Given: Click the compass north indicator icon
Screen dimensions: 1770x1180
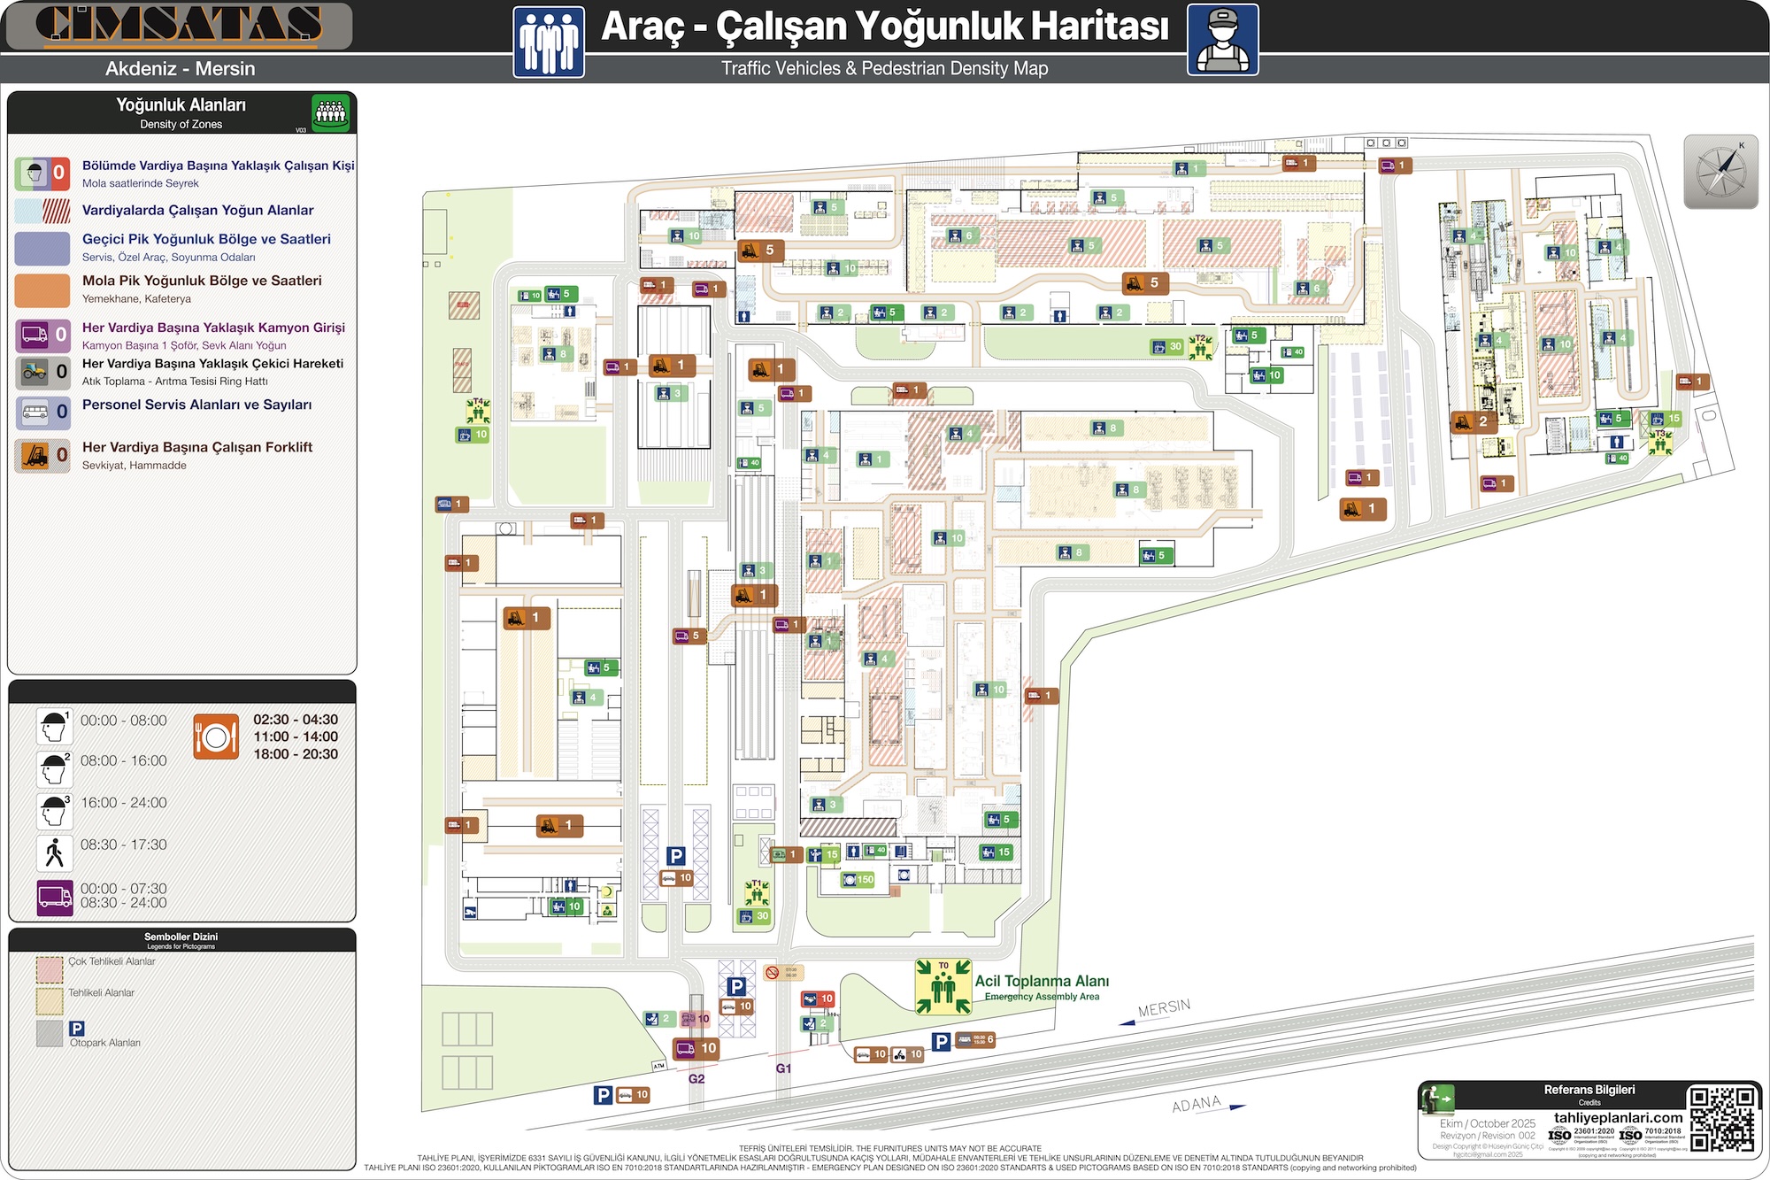Looking at the screenshot, I should pos(1720,172).
